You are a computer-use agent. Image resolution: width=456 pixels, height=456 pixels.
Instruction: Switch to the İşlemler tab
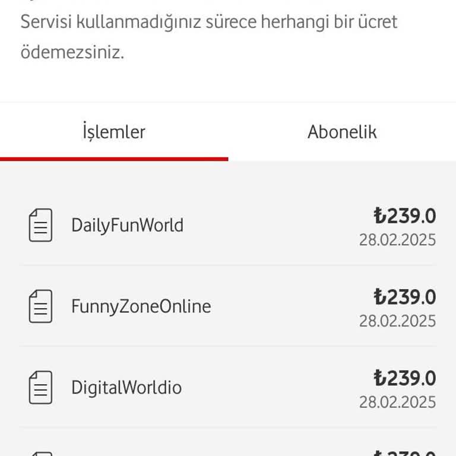[x=114, y=132]
